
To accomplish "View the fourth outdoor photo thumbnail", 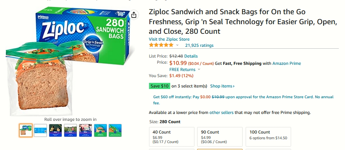I will click(70, 130).
